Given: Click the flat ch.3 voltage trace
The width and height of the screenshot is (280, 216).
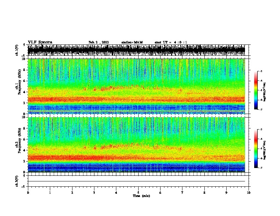Looking at the screenshot, I should [136, 181].
